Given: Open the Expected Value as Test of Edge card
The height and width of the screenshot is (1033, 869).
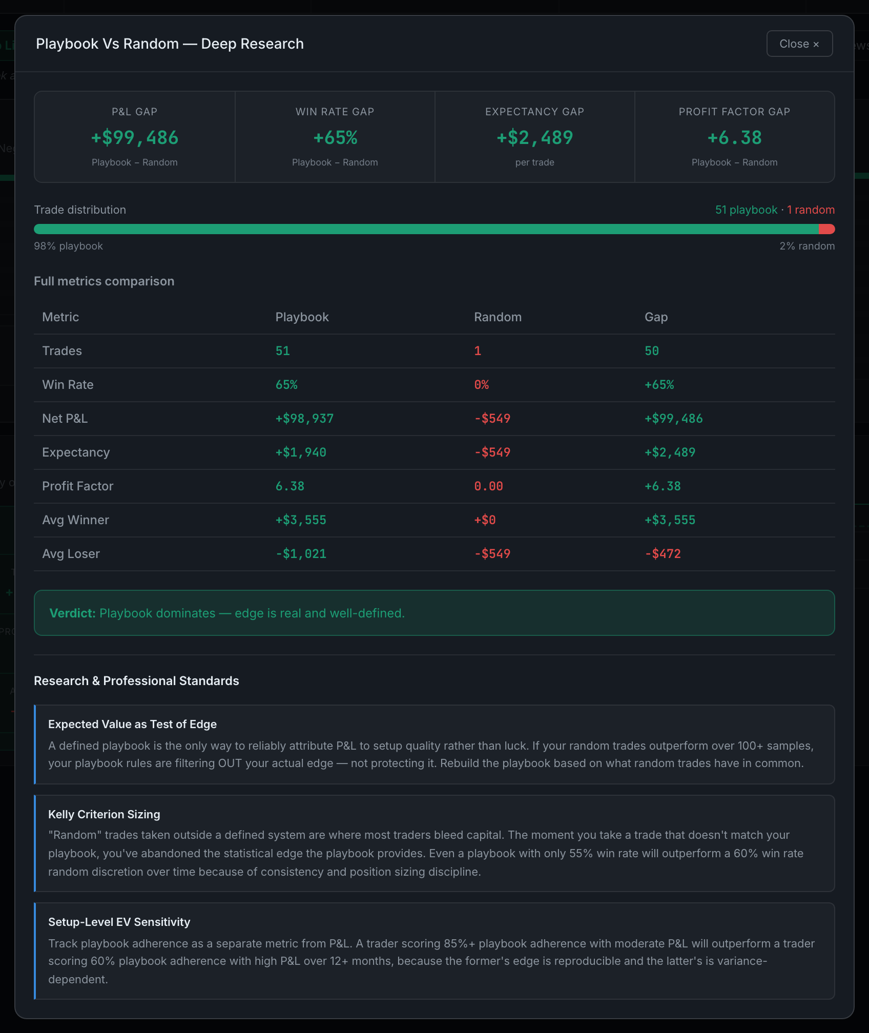Looking at the screenshot, I should click(434, 745).
